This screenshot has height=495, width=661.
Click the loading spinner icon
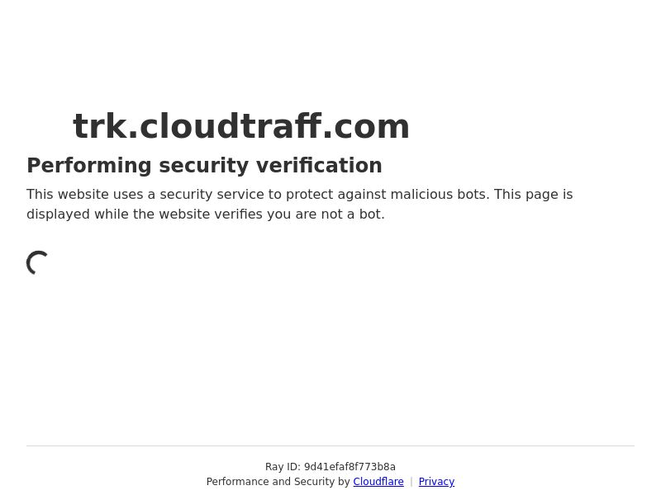(x=37, y=262)
